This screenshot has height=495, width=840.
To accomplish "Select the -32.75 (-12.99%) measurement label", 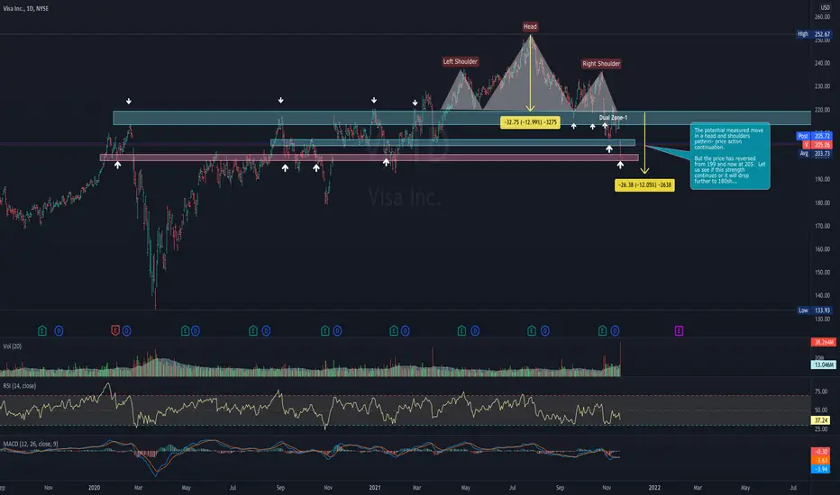I will click(530, 122).
